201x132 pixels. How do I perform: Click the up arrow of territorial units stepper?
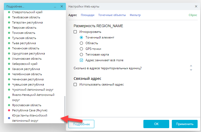click(191, 66)
